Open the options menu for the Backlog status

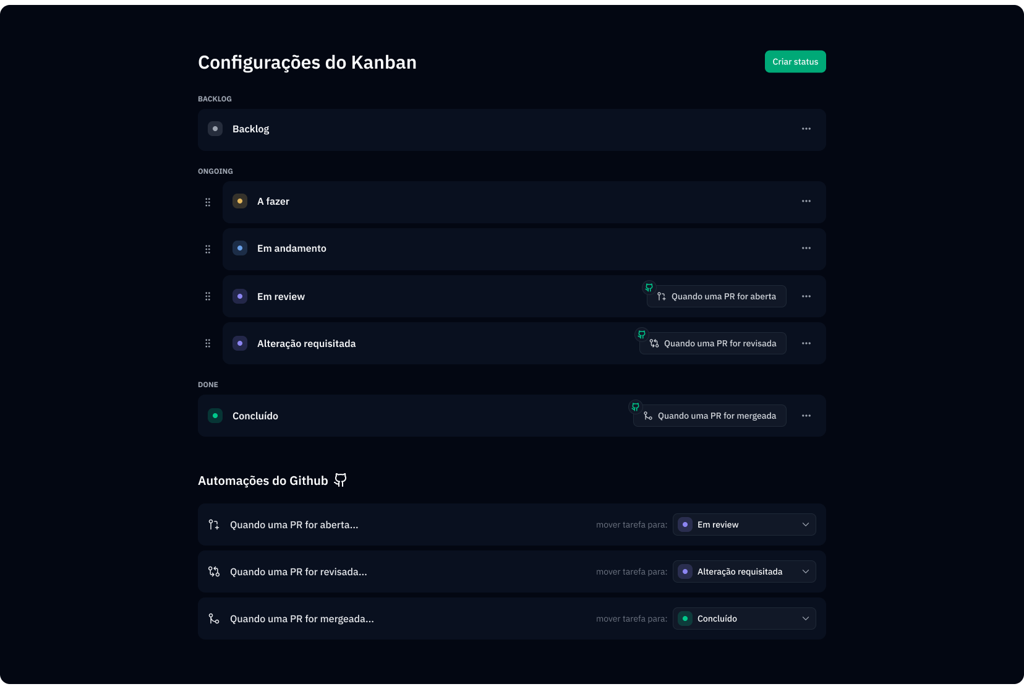[806, 129]
